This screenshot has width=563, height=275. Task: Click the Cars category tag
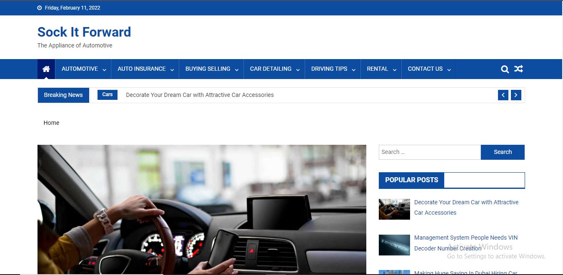[108, 95]
